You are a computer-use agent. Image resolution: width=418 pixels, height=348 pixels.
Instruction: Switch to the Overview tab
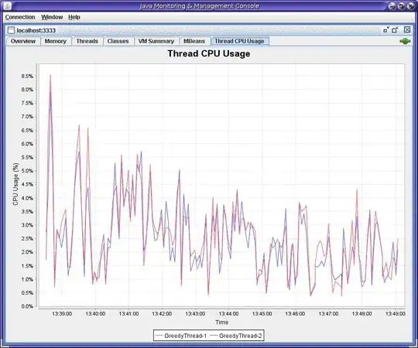(23, 41)
